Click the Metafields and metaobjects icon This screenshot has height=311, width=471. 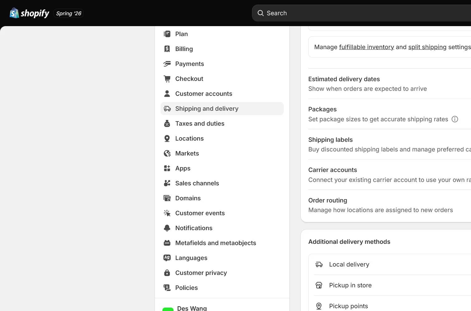click(x=167, y=243)
